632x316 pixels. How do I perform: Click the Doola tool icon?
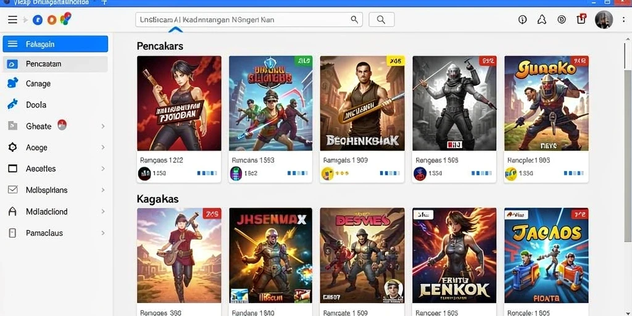[12, 104]
